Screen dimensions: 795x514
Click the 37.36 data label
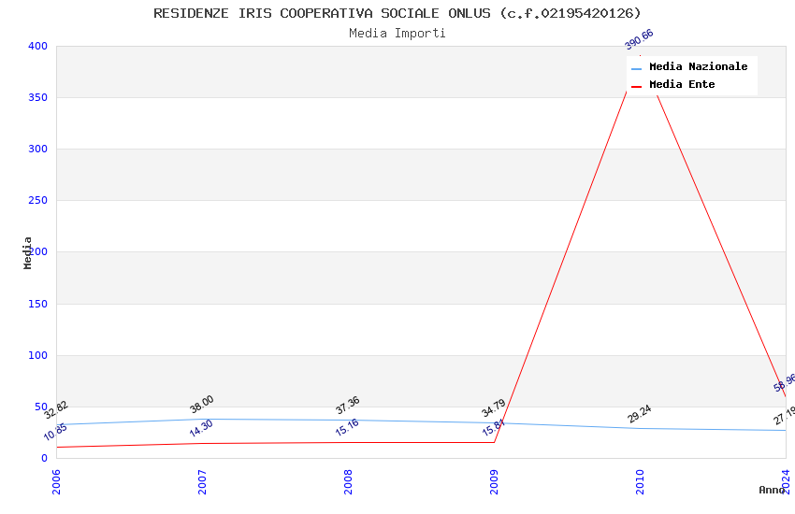[348, 405]
